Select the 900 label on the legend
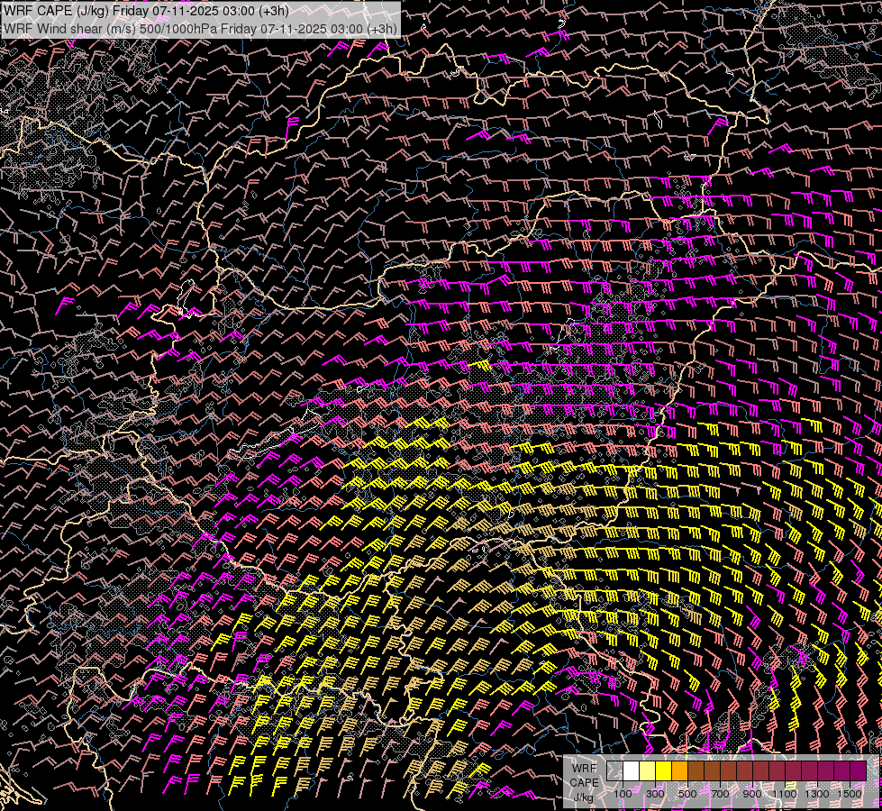Viewport: 882px width, 811px height. (x=752, y=794)
